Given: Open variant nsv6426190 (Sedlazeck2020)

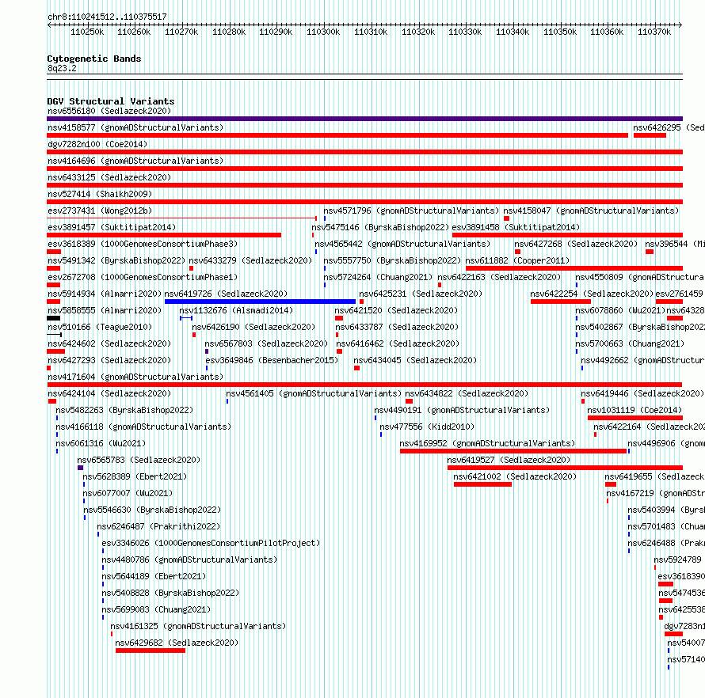Looking at the screenshot, I should (253, 327).
